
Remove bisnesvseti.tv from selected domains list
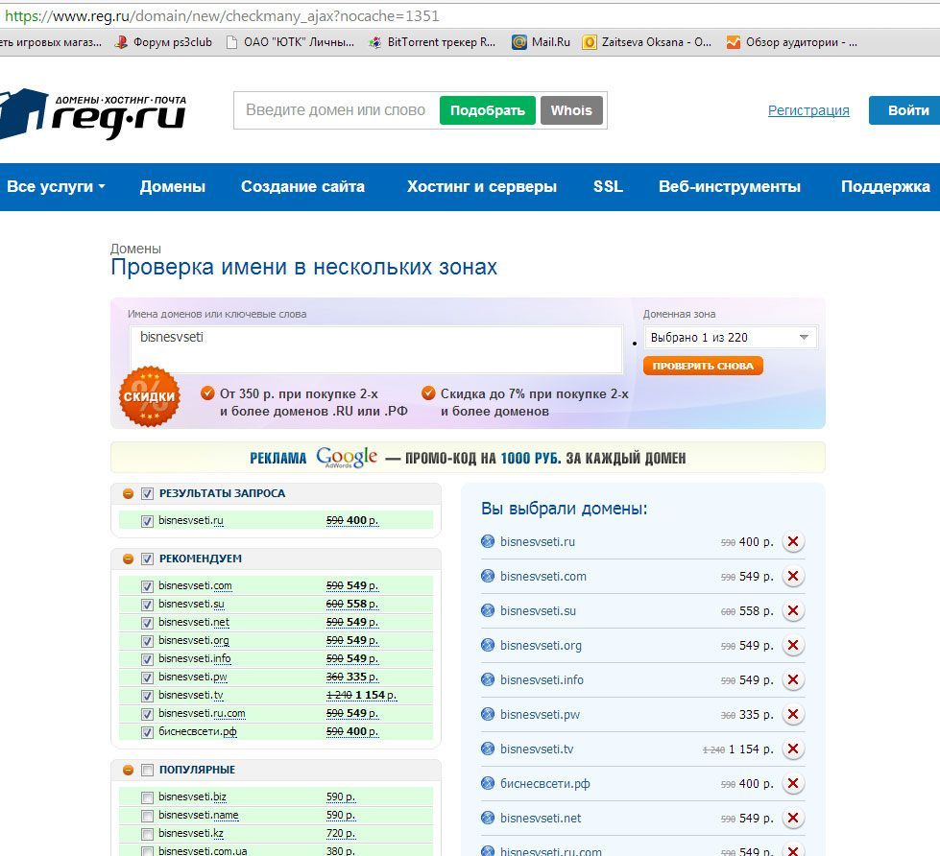pos(793,749)
